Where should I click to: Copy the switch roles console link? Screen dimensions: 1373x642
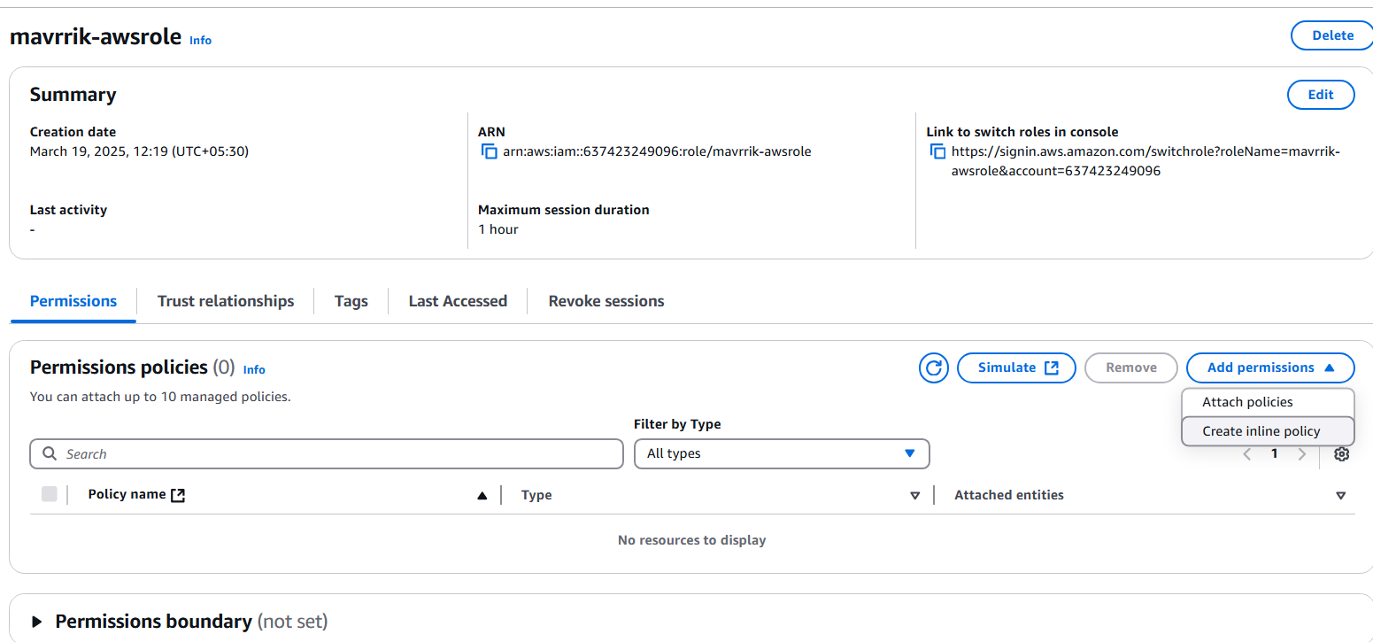[937, 151]
